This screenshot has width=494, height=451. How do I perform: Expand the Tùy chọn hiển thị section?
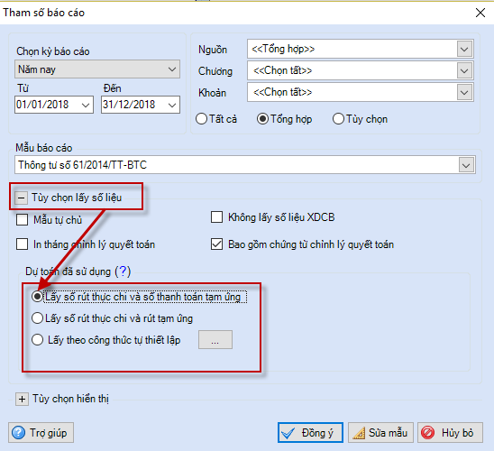click(x=22, y=399)
